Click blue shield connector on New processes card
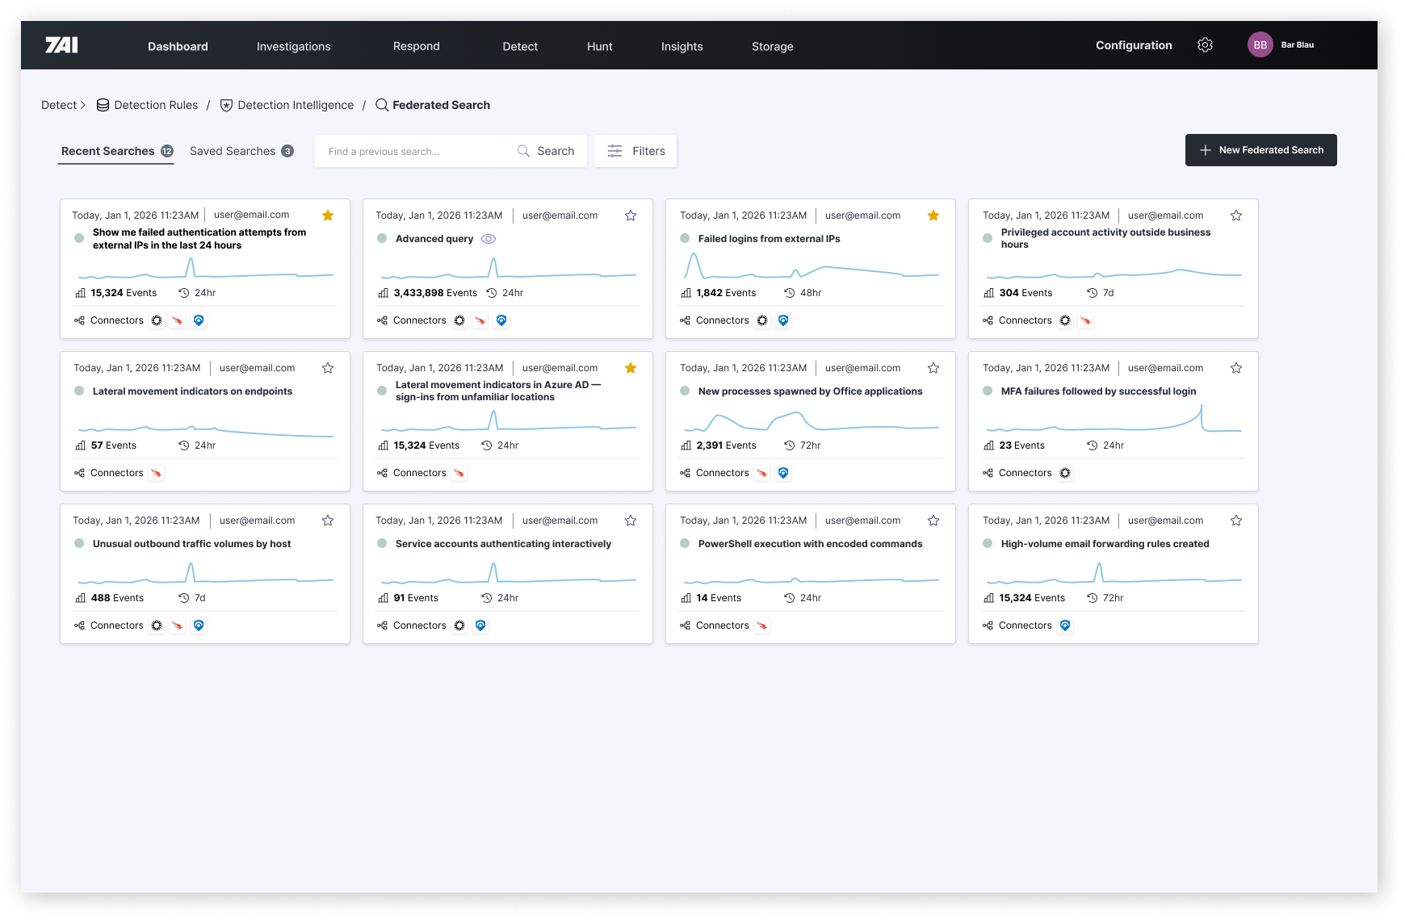1405x920 pixels. [x=783, y=473]
